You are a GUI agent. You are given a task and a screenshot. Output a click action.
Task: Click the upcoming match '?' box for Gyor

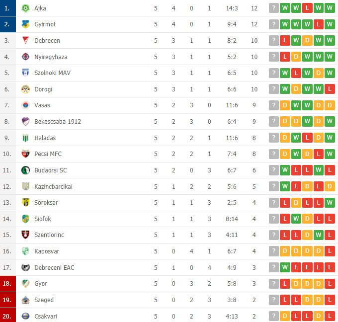pyautogui.click(x=274, y=284)
